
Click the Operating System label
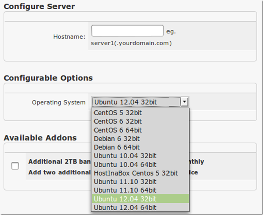click(59, 102)
